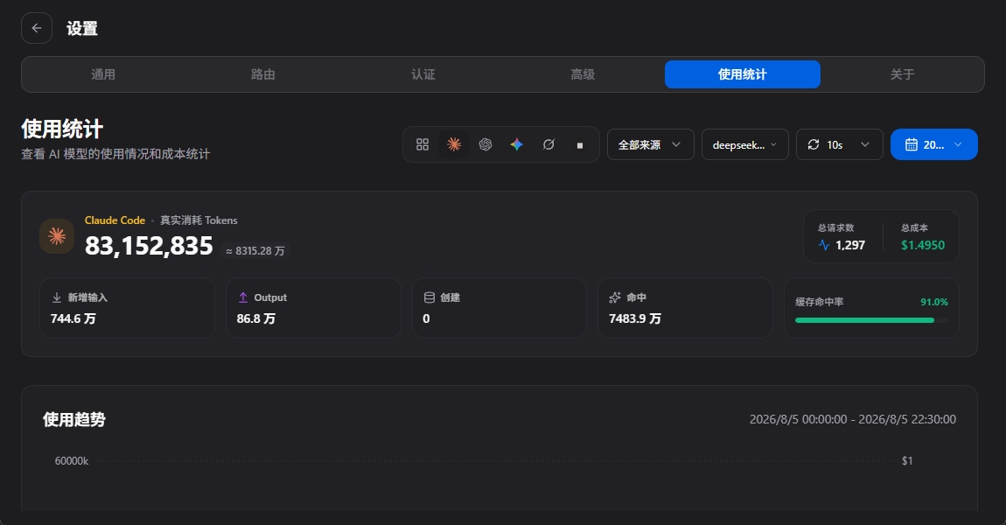
Task: Click the 总请求数 value 1,297
Action: (x=850, y=245)
